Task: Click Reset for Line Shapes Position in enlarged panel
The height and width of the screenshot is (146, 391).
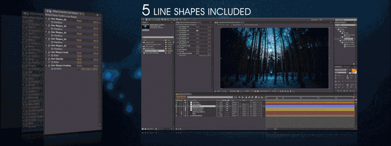Action: tap(79, 65)
